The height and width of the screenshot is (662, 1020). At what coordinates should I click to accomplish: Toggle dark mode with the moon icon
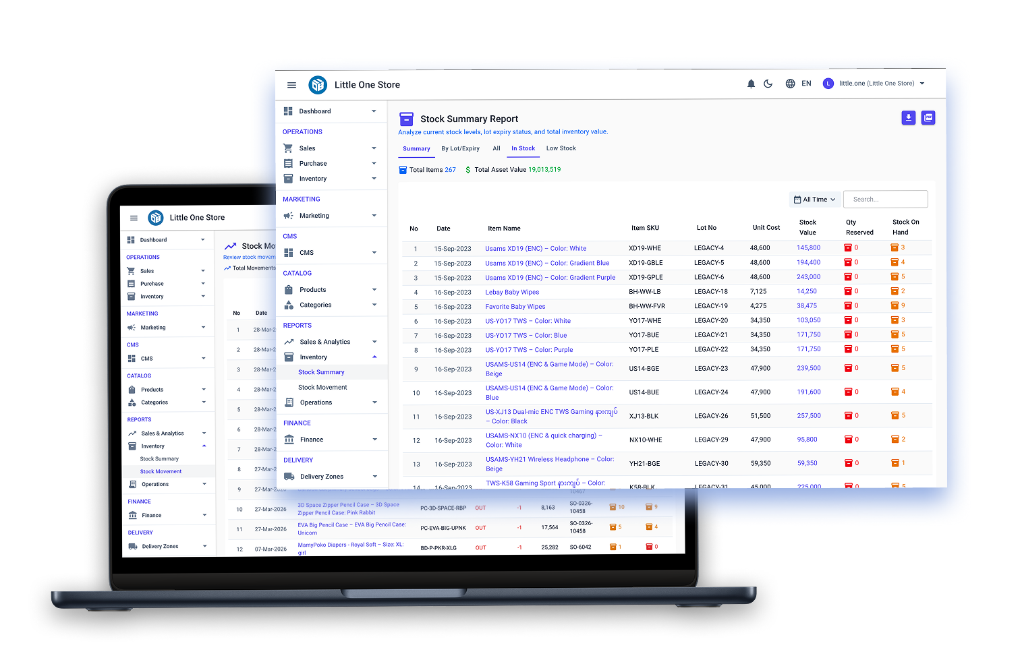(769, 83)
